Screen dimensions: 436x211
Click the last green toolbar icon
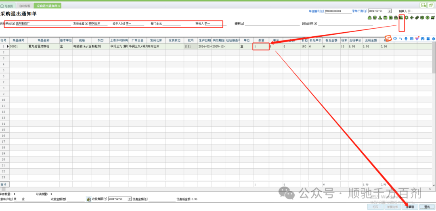pos(433,18)
